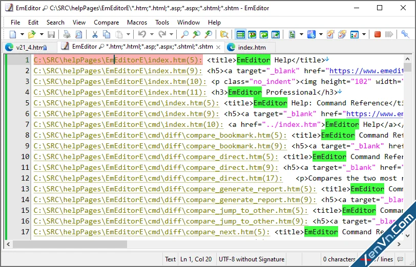The height and width of the screenshot is (267, 416).
Task: Expand the Undo history dropdown arrow
Action: click(152, 34)
